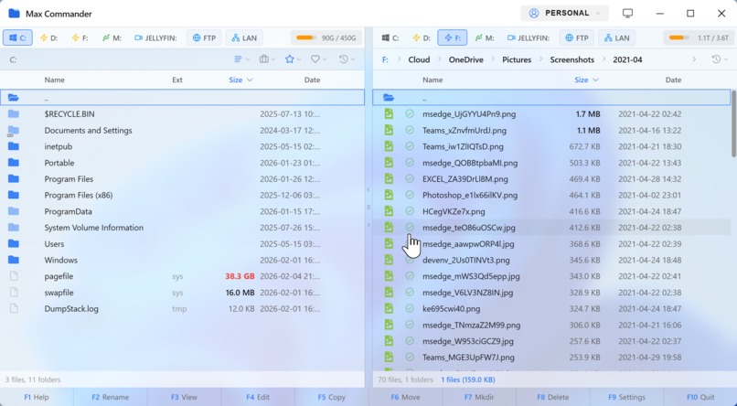Click the pagefile file icon
This screenshot has height=406, width=737.
pos(14,276)
